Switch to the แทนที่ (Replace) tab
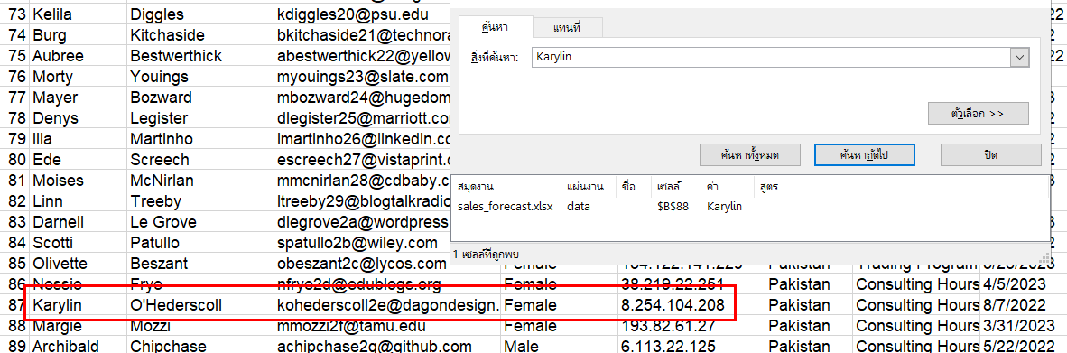This screenshot has height=353, width=1067. pyautogui.click(x=567, y=28)
